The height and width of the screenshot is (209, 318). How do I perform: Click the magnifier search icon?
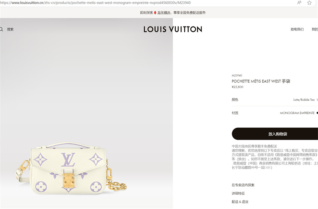click(x=1, y=29)
